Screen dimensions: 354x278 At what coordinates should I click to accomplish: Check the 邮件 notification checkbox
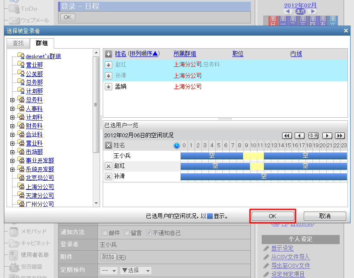[104, 232]
